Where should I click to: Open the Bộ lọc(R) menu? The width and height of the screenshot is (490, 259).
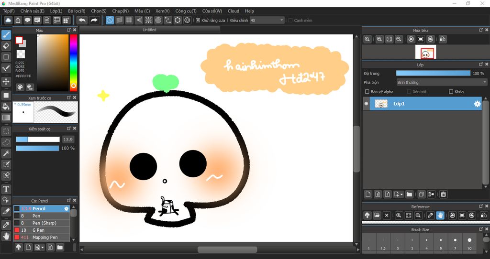click(x=77, y=11)
